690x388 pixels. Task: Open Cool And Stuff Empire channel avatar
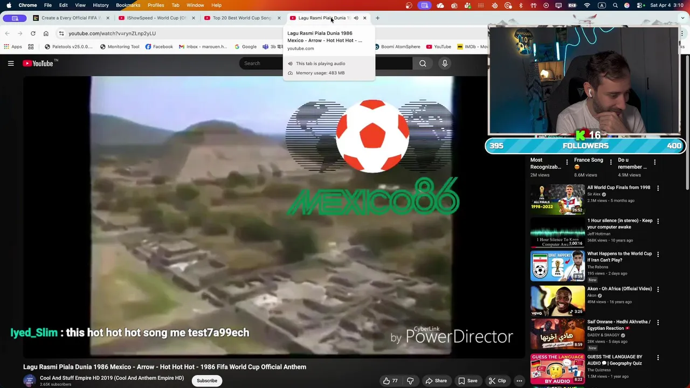click(30, 381)
